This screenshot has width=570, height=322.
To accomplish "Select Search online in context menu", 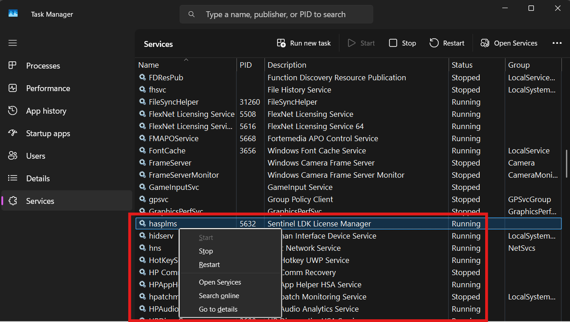I will (x=219, y=296).
